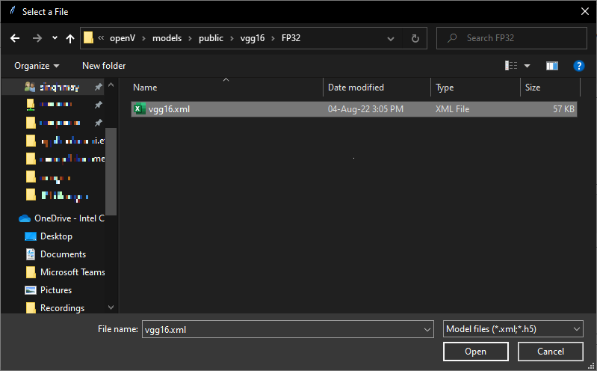This screenshot has height=371, width=597.
Task: Click the sidebar scroll up arrow
Action: click(x=111, y=85)
